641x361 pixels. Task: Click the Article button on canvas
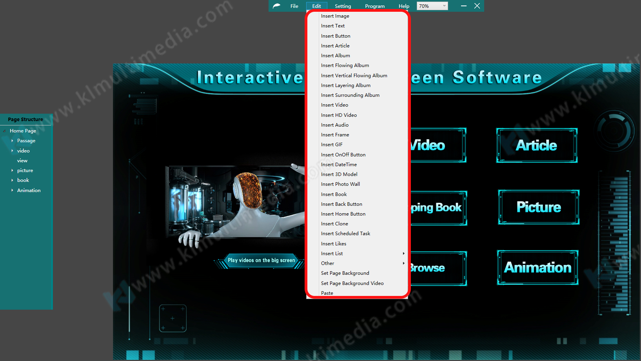point(536,145)
